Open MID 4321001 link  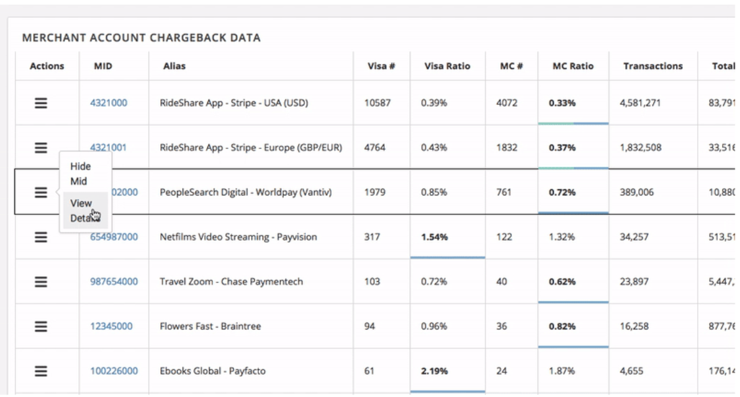(109, 148)
